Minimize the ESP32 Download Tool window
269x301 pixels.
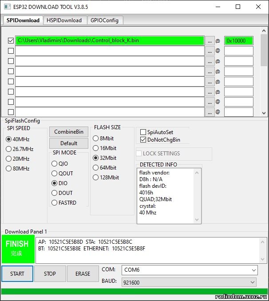pyautogui.click(x=218, y=7)
